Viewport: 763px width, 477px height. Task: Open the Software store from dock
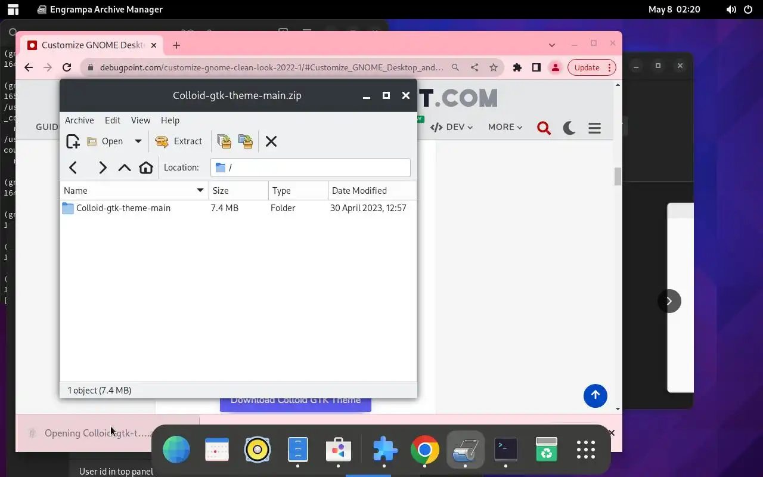pyautogui.click(x=339, y=450)
